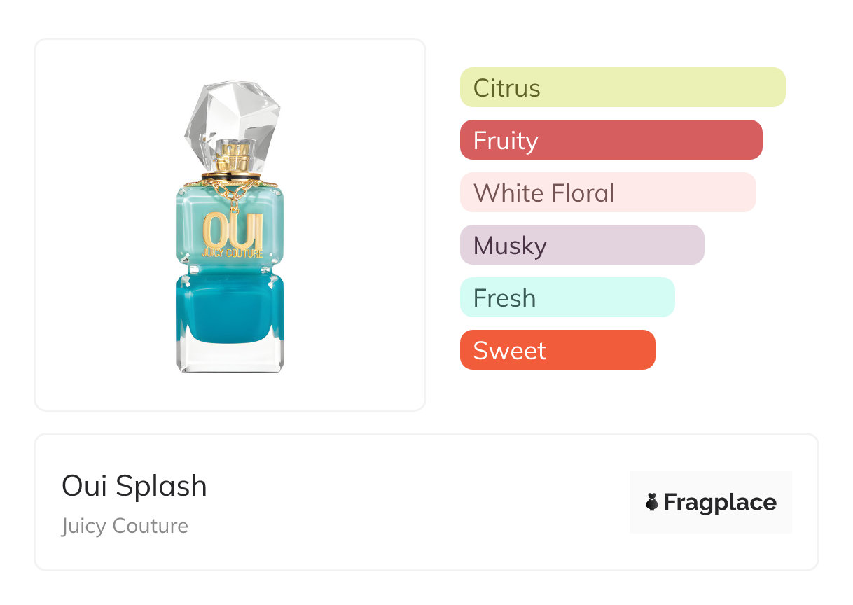
Task: Click the orange Sweet accord bar
Action: [x=557, y=350]
